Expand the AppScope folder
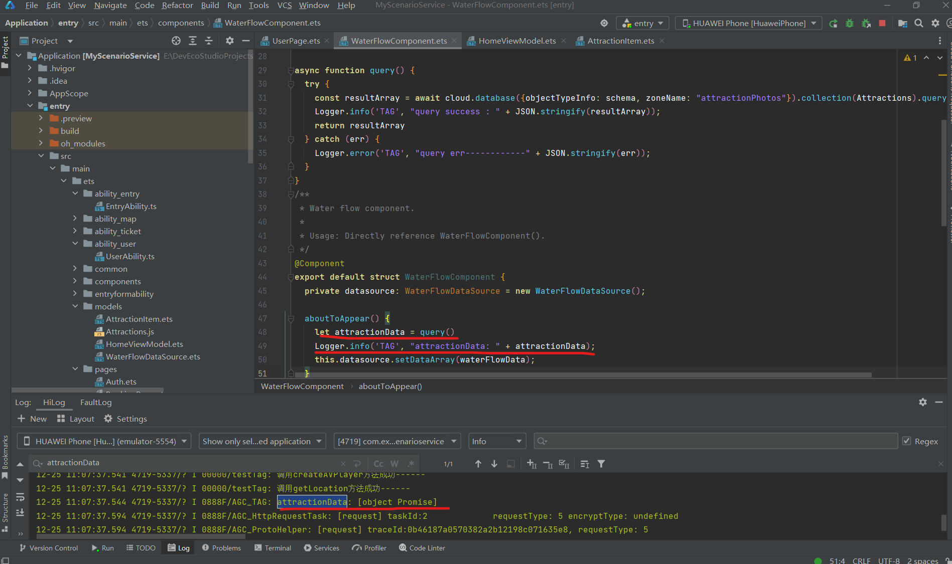This screenshot has height=564, width=952. [x=30, y=93]
